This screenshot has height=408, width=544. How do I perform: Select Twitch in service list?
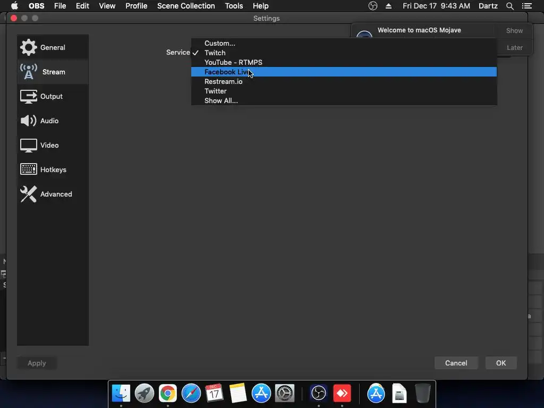344,53
